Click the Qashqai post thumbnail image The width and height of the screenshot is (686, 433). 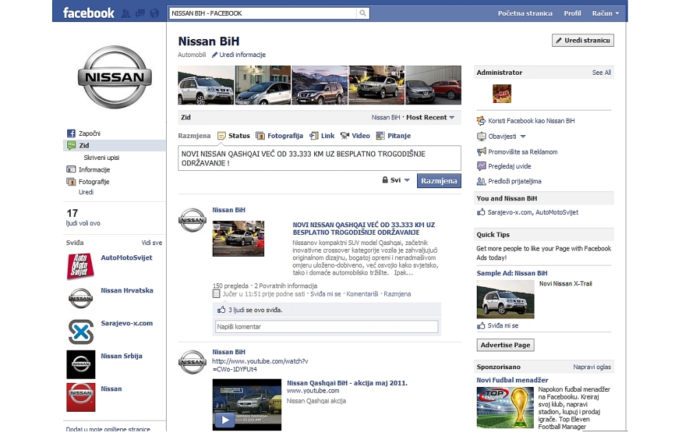(x=239, y=239)
